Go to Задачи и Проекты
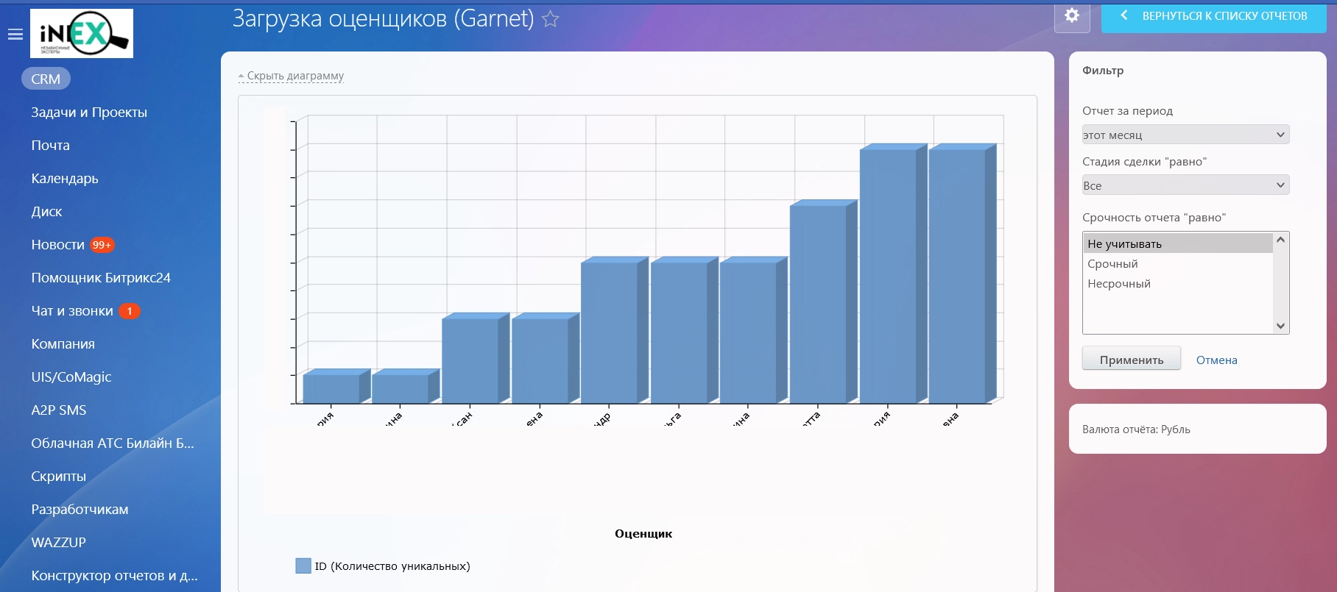 (89, 112)
